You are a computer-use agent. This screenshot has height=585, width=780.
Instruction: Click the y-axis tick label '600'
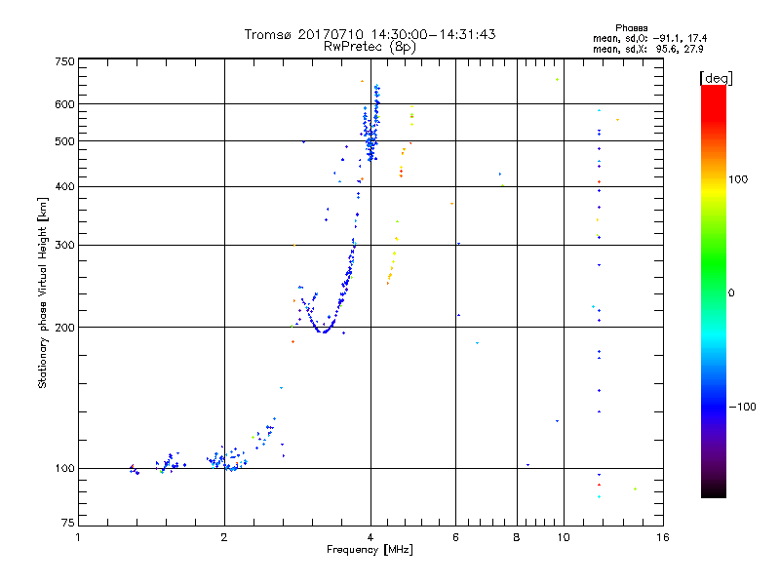(64, 104)
